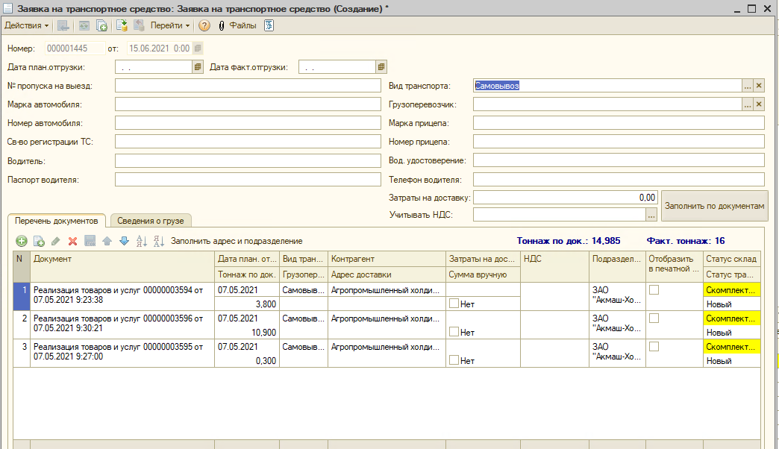
Task: Click the document window icon in title bar
Action: [7, 8]
